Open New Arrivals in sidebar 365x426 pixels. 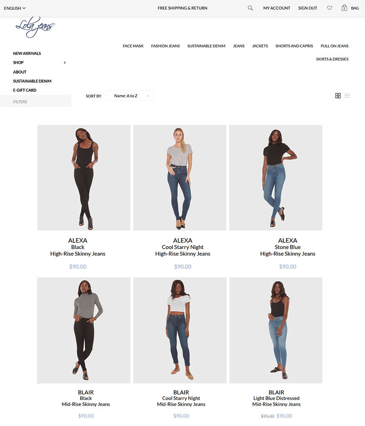point(27,53)
